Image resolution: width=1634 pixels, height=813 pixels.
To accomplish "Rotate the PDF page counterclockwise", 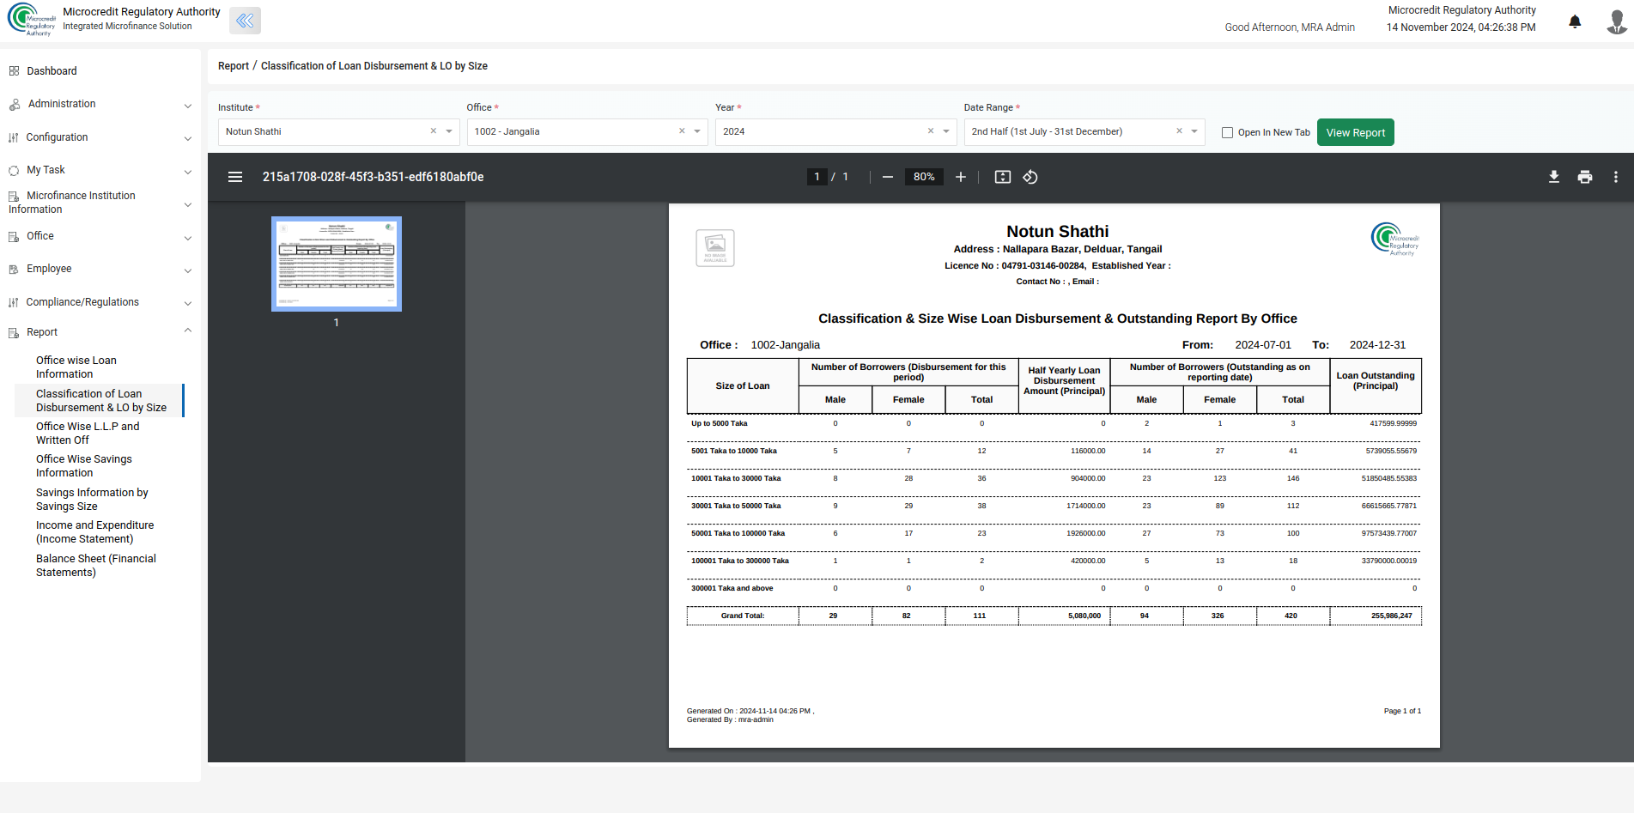I will point(1030,177).
